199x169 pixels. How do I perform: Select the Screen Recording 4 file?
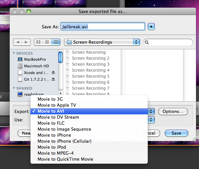pyautogui.click(x=90, y=70)
